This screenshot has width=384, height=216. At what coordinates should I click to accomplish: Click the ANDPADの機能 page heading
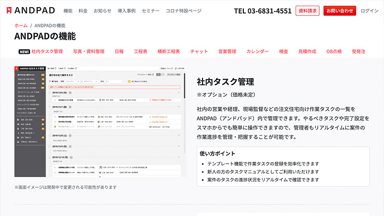click(45, 36)
